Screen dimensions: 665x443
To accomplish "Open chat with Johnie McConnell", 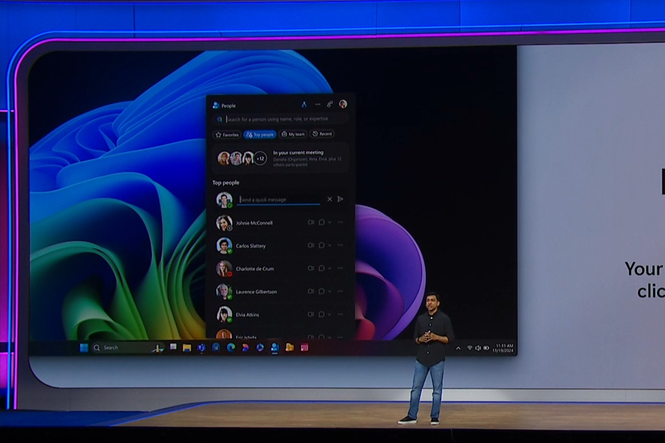I will click(x=322, y=222).
